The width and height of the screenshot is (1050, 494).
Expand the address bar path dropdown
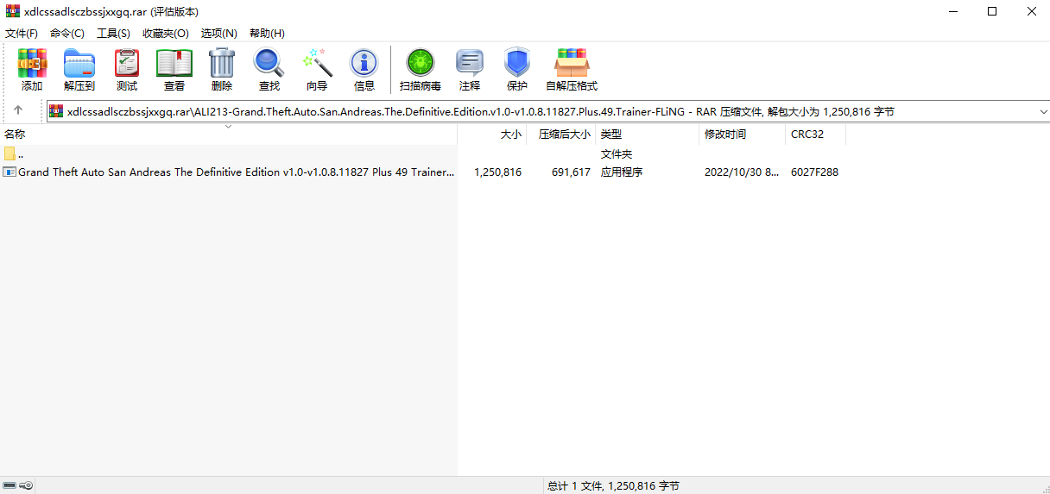[x=1043, y=111]
